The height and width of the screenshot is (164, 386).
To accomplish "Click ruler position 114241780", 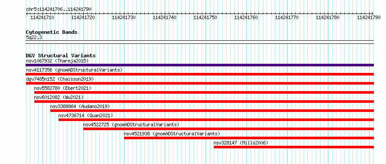I will coord(328,17).
